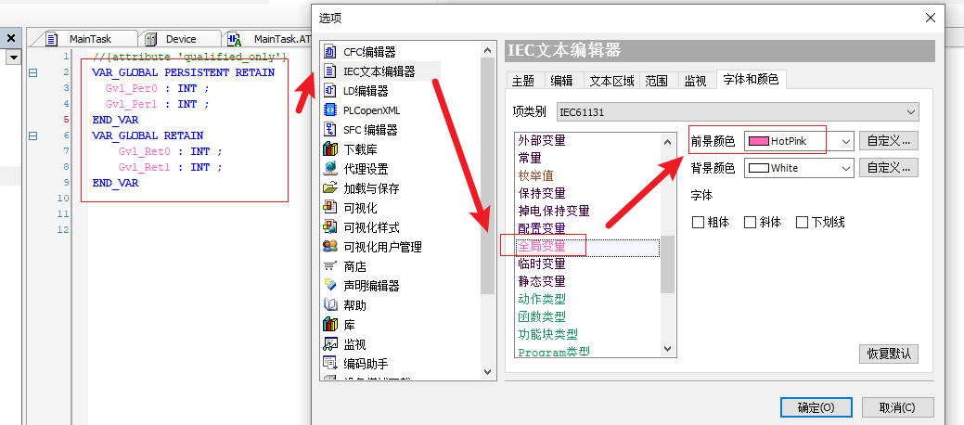Image resolution: width=964 pixels, height=425 pixels.
Task: Open the 代理设置 proxy settings icon
Action: point(329,169)
